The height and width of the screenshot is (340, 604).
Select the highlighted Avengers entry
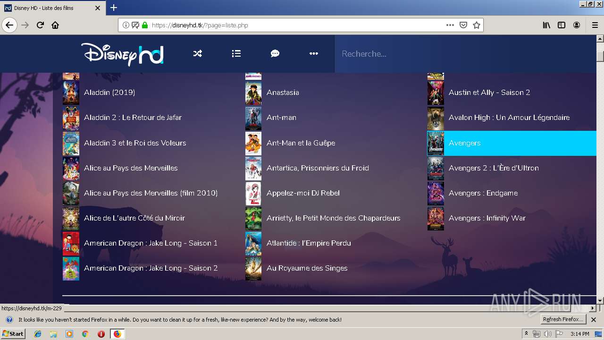tap(512, 143)
